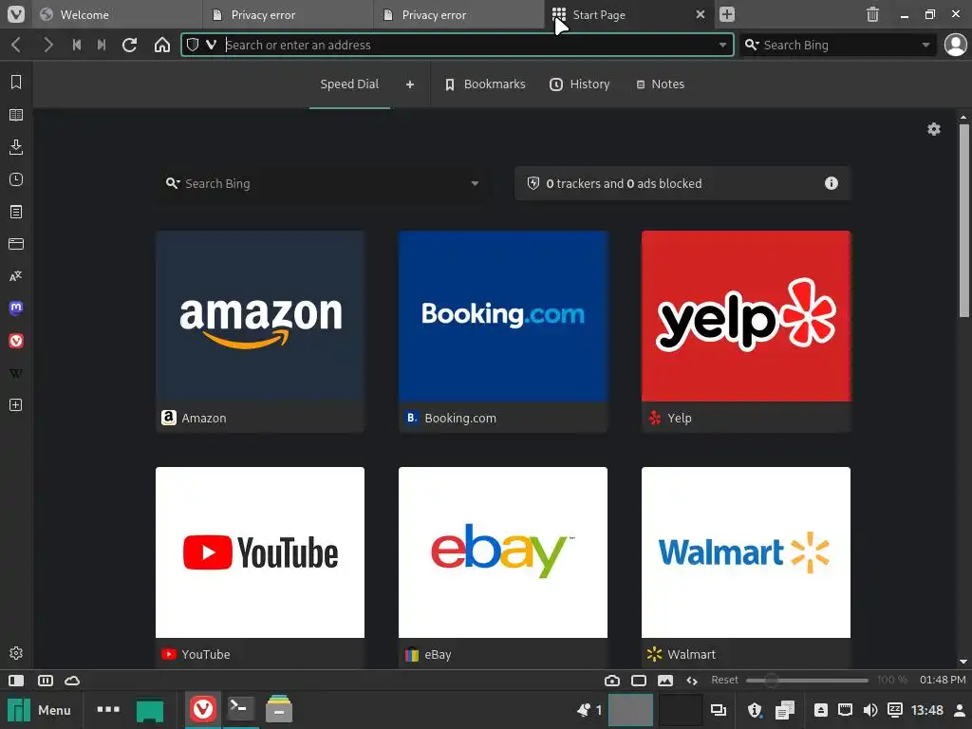Click the rewind navigation button
Screen dimensions: 972x729
(77, 45)
